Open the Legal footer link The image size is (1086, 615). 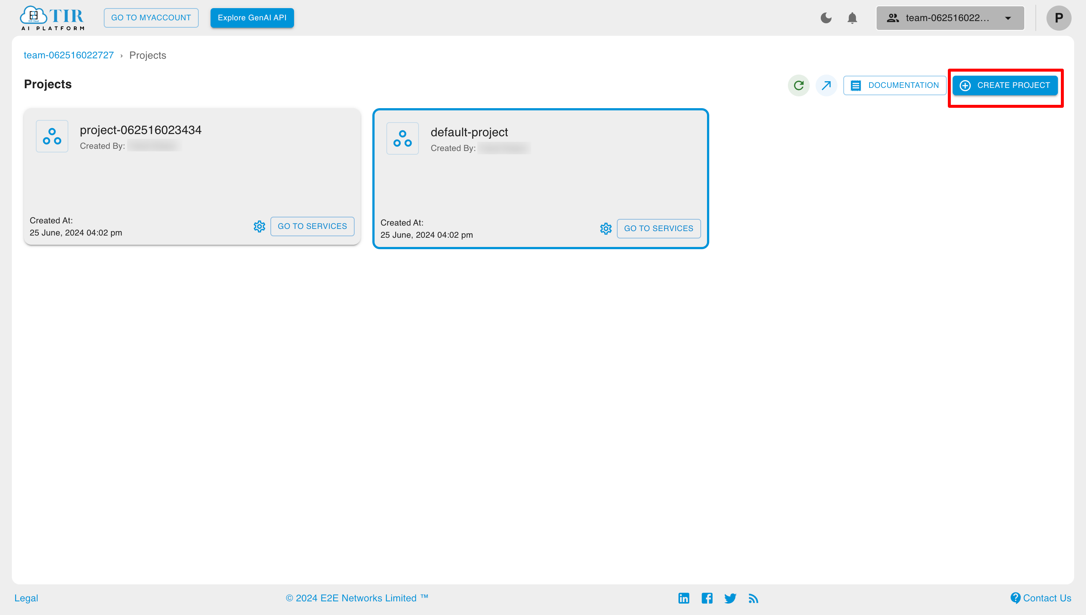(x=26, y=598)
